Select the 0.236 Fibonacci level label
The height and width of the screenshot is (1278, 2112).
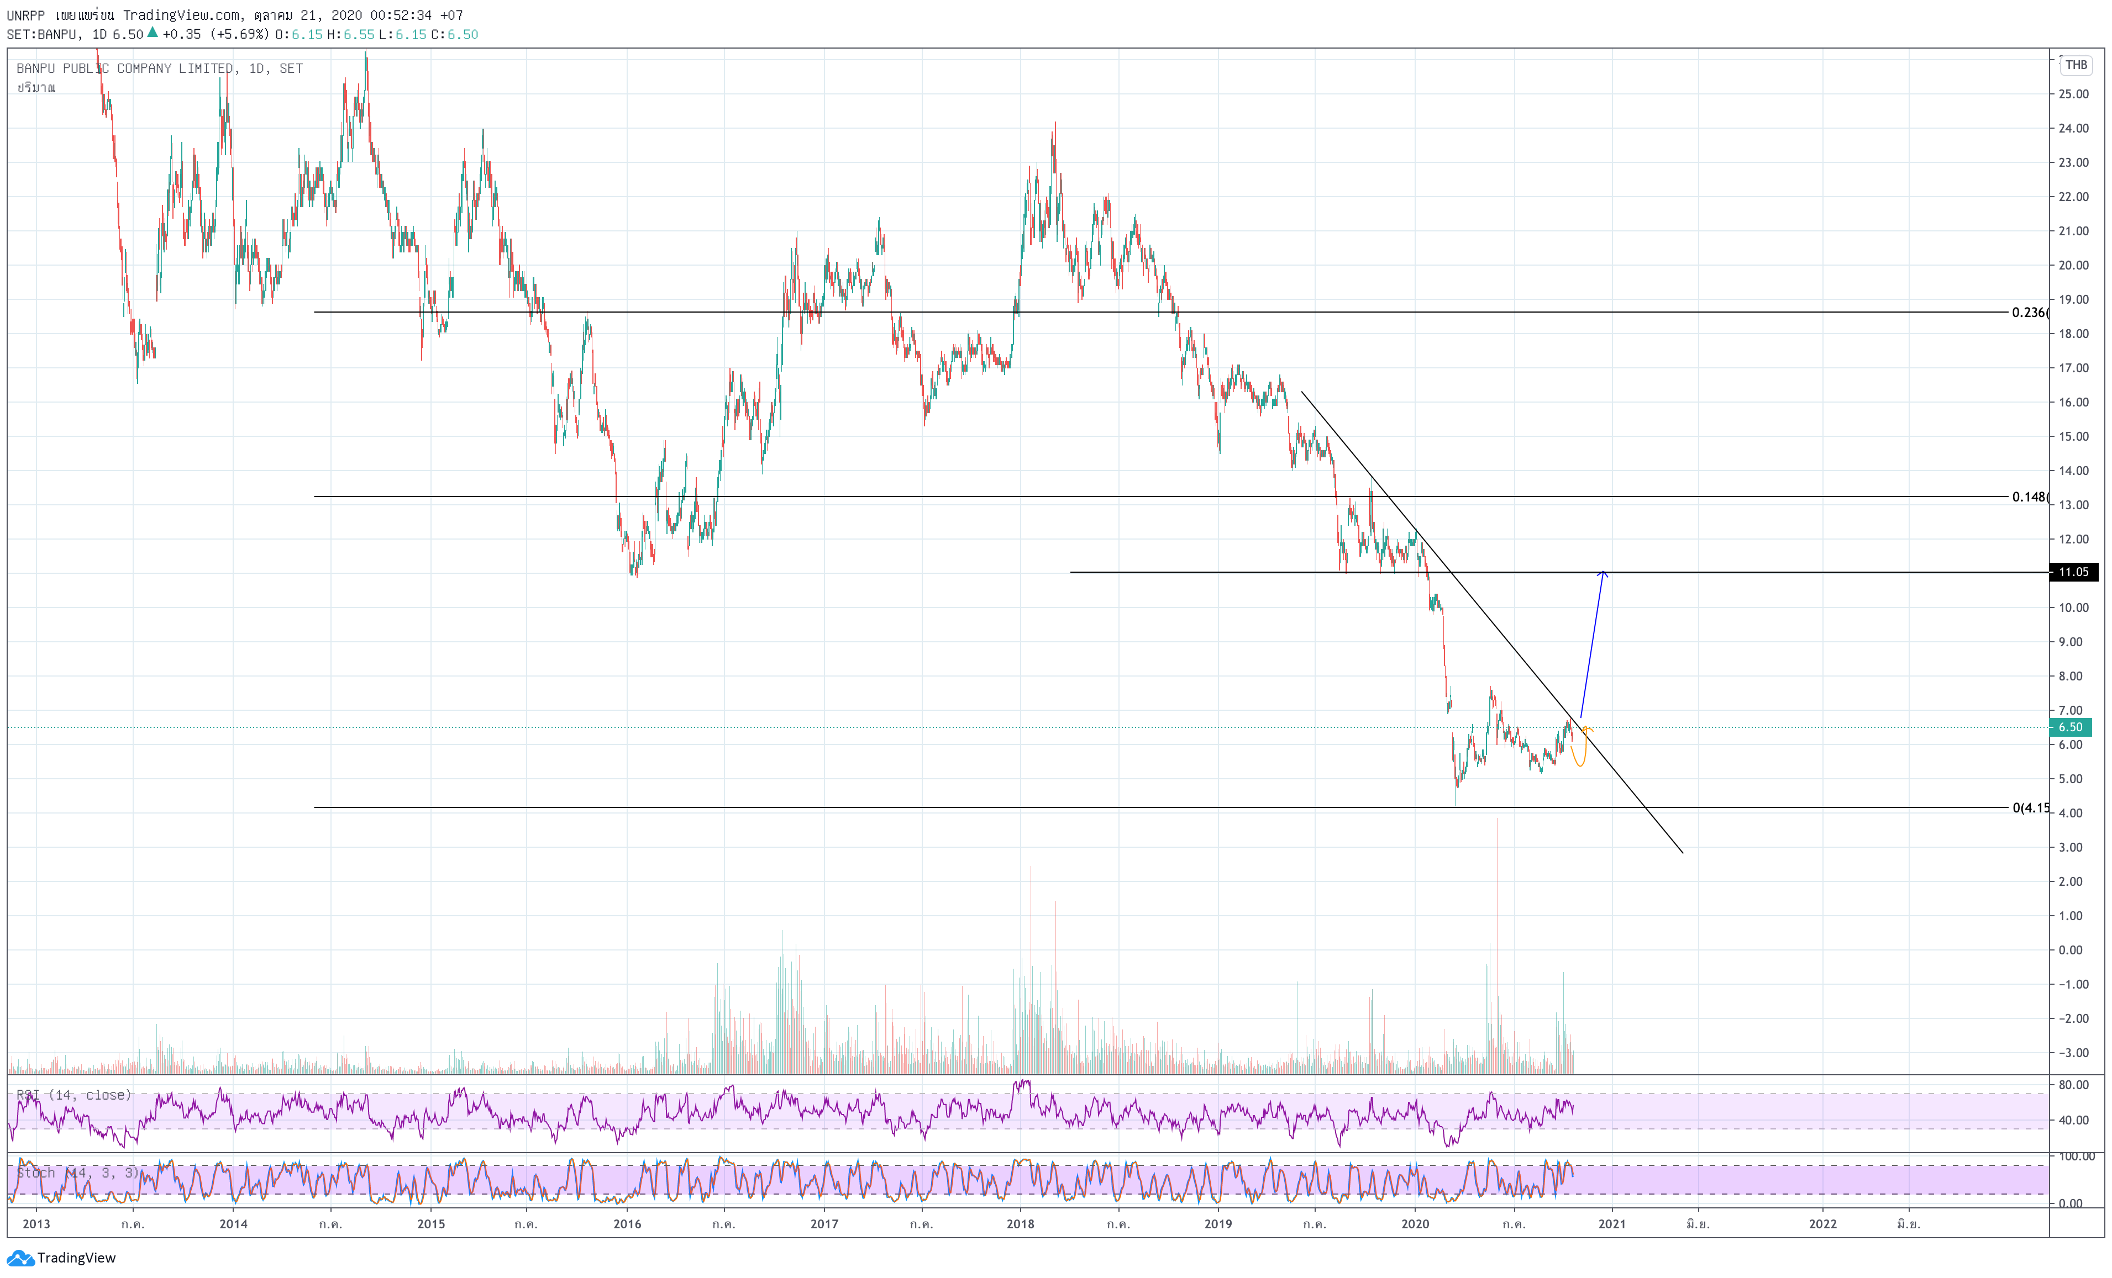coord(2030,313)
